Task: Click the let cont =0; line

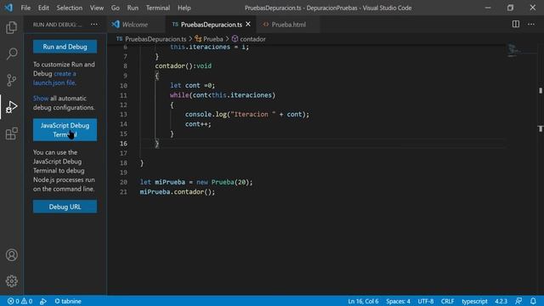Action: point(193,85)
